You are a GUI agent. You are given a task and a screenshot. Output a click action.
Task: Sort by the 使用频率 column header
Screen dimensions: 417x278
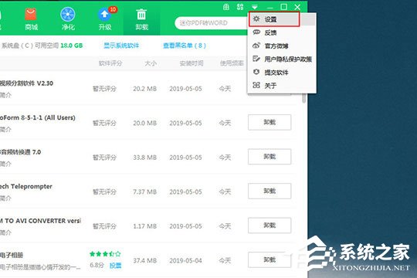pyautogui.click(x=232, y=63)
